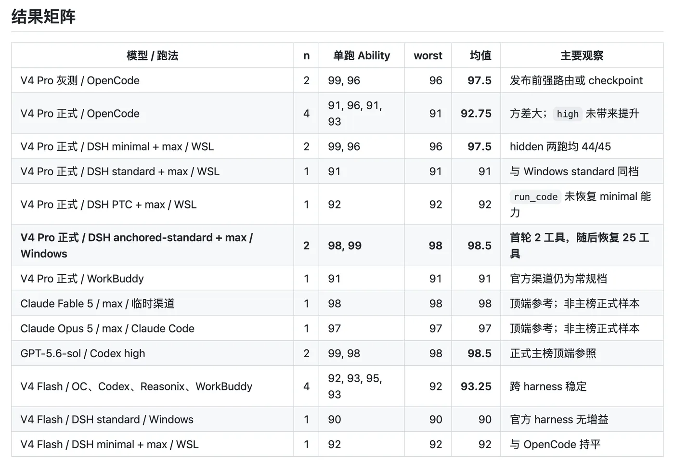Click the observation "官方 harness 无增益"
This screenshot has height=463, width=674.
pos(559,420)
